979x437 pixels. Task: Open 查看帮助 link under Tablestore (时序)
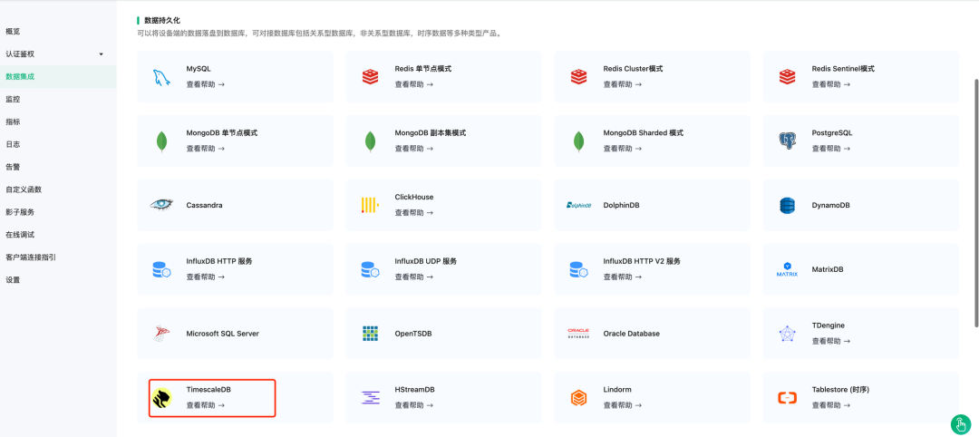coord(830,405)
